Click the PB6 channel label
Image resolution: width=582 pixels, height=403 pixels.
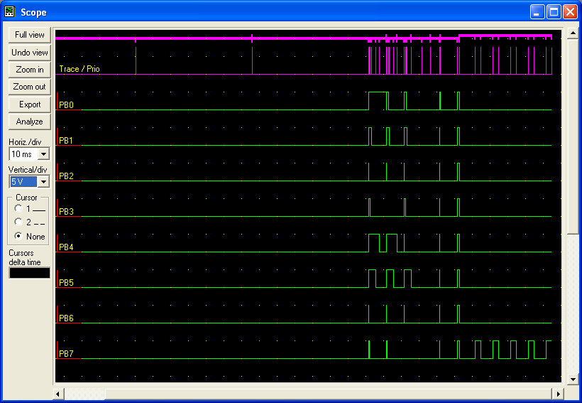tap(66, 318)
